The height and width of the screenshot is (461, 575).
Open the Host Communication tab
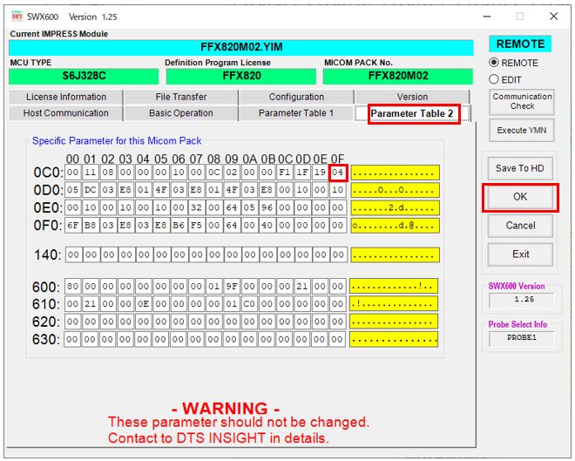(66, 113)
